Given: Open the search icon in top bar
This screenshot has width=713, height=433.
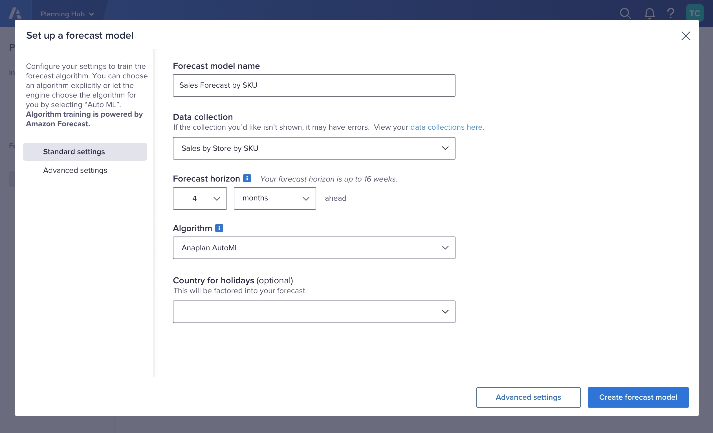Looking at the screenshot, I should tap(626, 13).
